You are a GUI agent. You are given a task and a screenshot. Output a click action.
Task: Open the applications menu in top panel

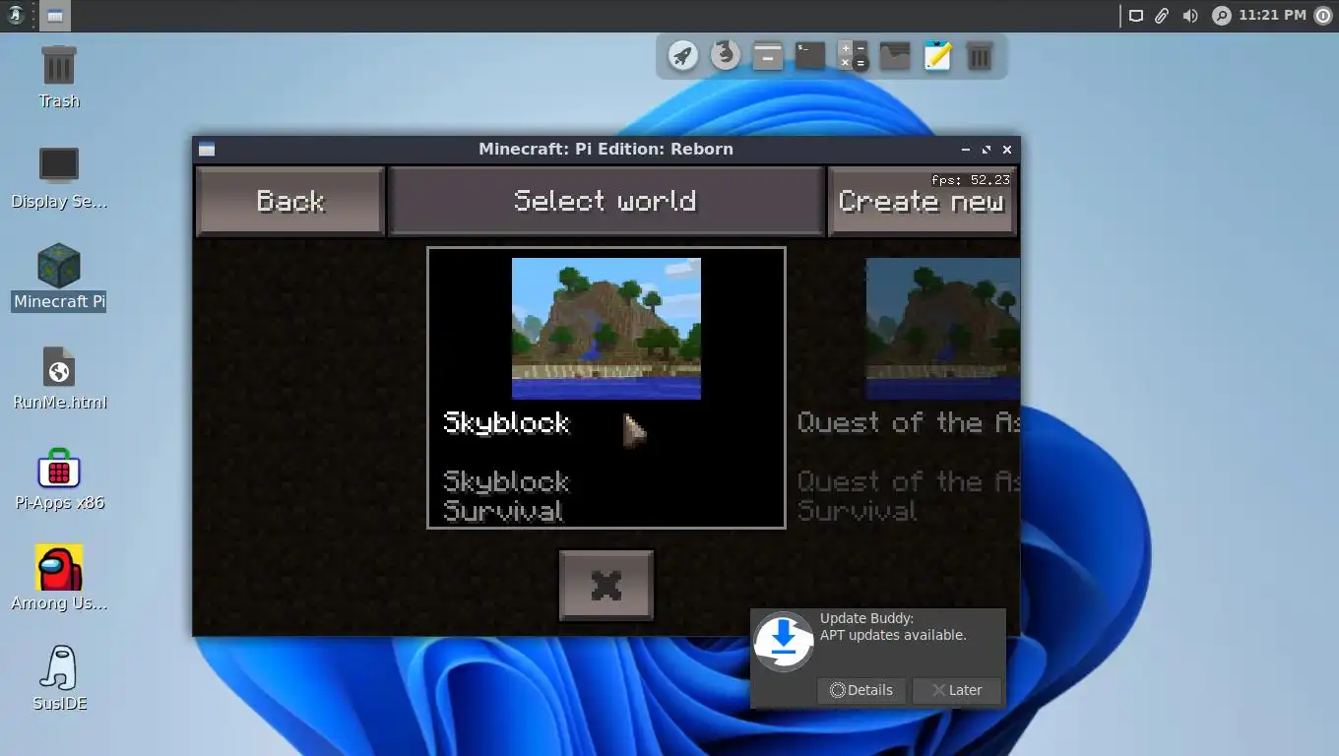click(16, 16)
